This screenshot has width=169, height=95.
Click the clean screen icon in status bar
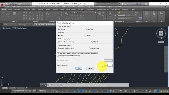(165, 91)
